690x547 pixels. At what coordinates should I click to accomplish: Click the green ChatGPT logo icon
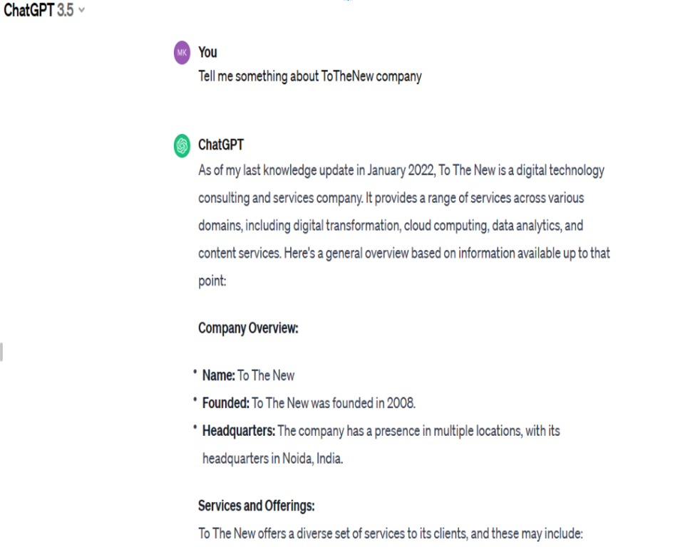(182, 145)
